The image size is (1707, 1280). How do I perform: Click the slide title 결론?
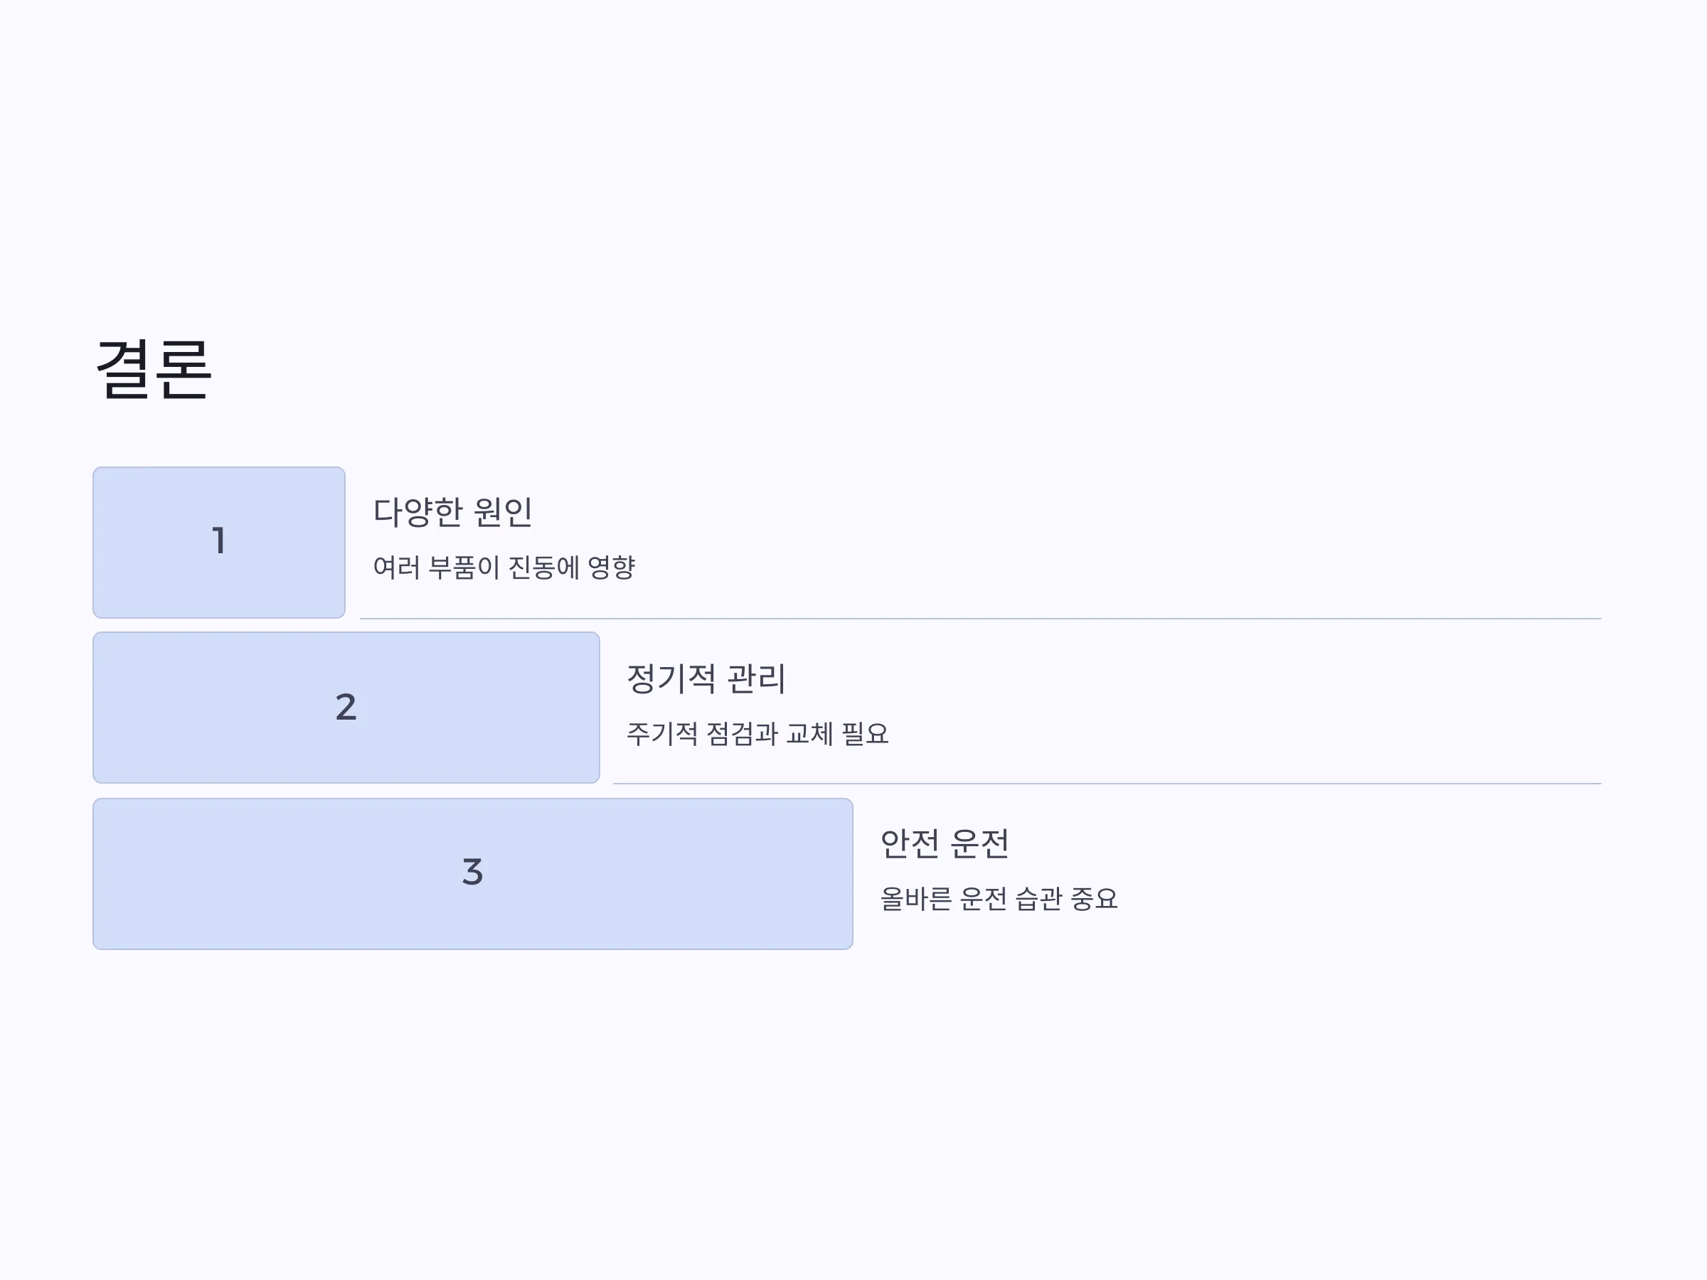(153, 370)
